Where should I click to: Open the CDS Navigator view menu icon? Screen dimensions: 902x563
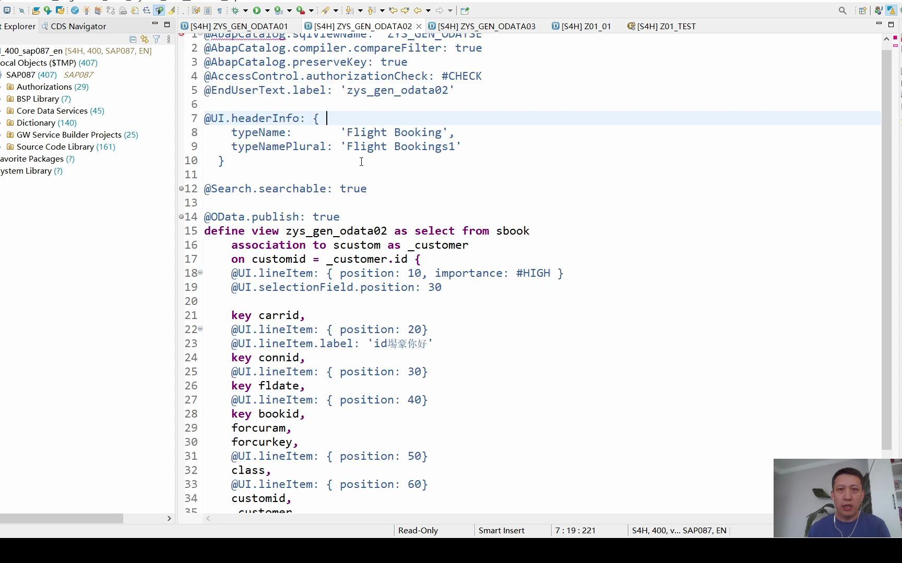pyautogui.click(x=168, y=40)
